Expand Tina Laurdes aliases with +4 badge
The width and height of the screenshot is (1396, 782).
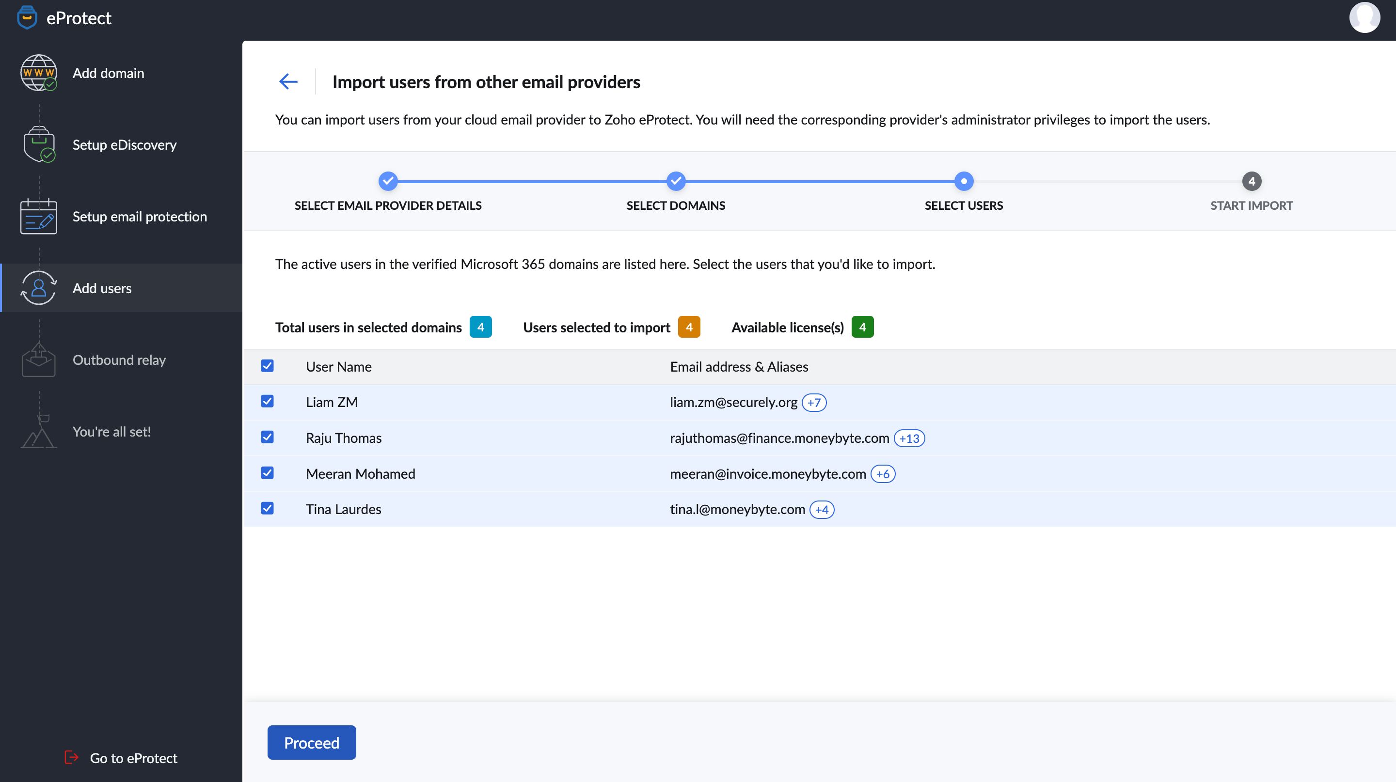pyautogui.click(x=822, y=509)
